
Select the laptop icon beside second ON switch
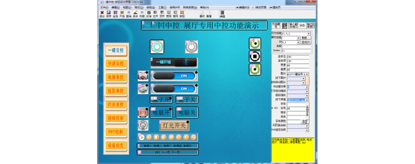click(143, 89)
